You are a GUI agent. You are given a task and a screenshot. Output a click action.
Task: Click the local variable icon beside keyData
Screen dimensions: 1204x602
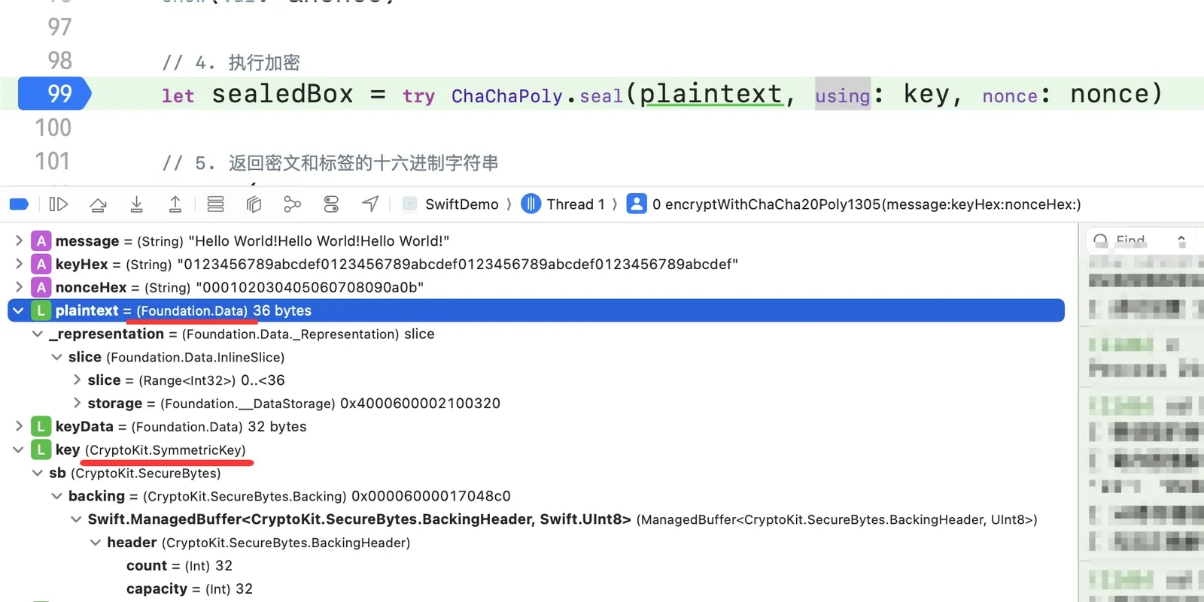point(41,426)
